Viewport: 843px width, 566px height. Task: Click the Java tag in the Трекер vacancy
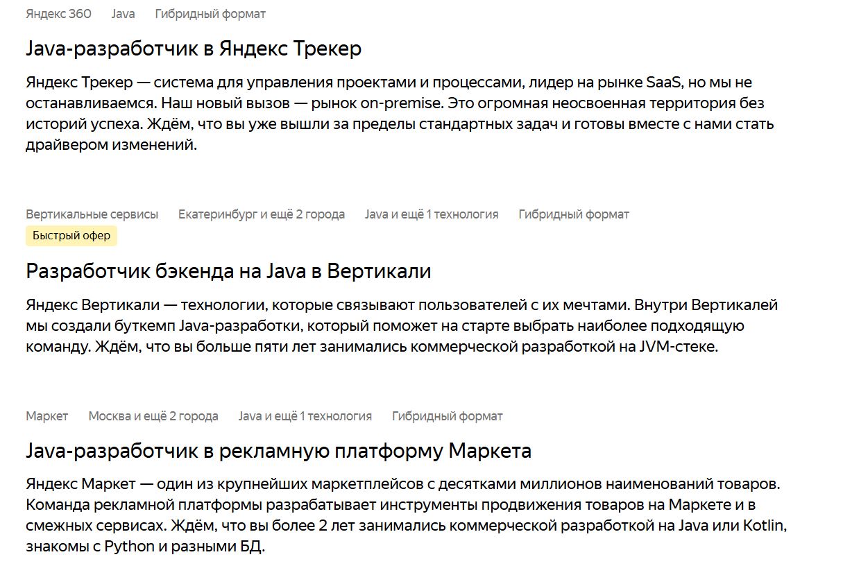coord(123,14)
